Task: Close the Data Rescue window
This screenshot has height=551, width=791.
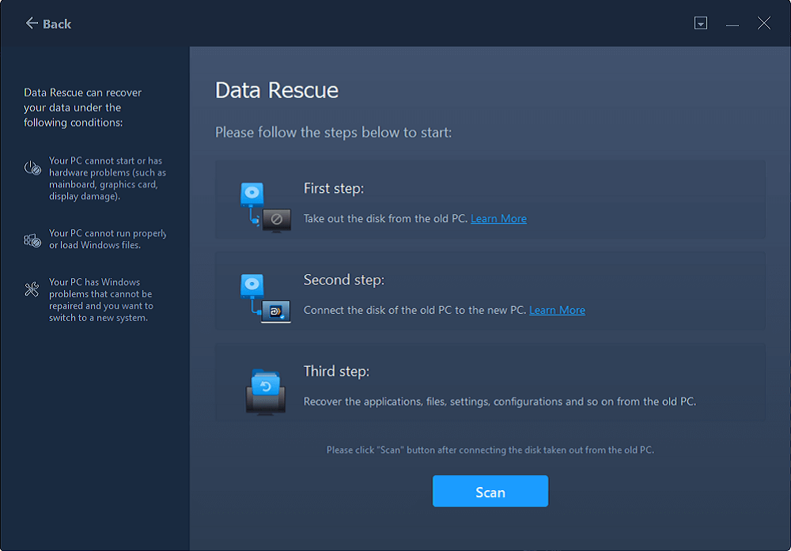Action: (x=763, y=24)
